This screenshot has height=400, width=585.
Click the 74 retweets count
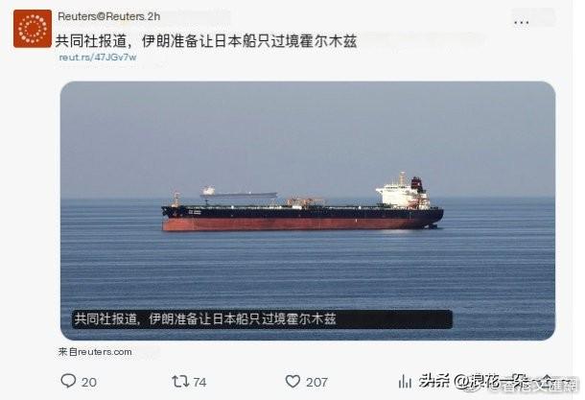click(x=199, y=382)
